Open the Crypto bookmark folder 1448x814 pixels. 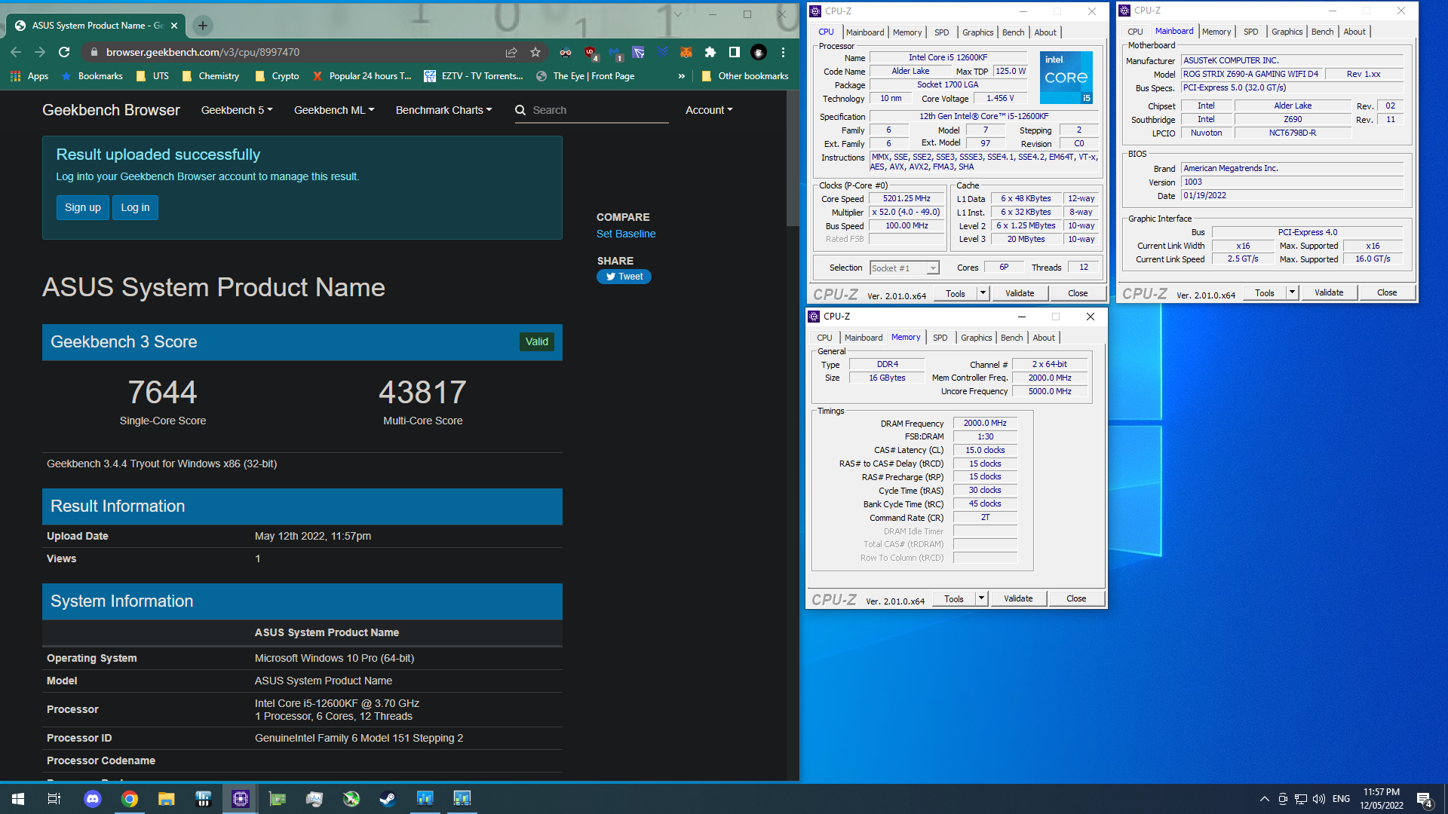pos(277,76)
